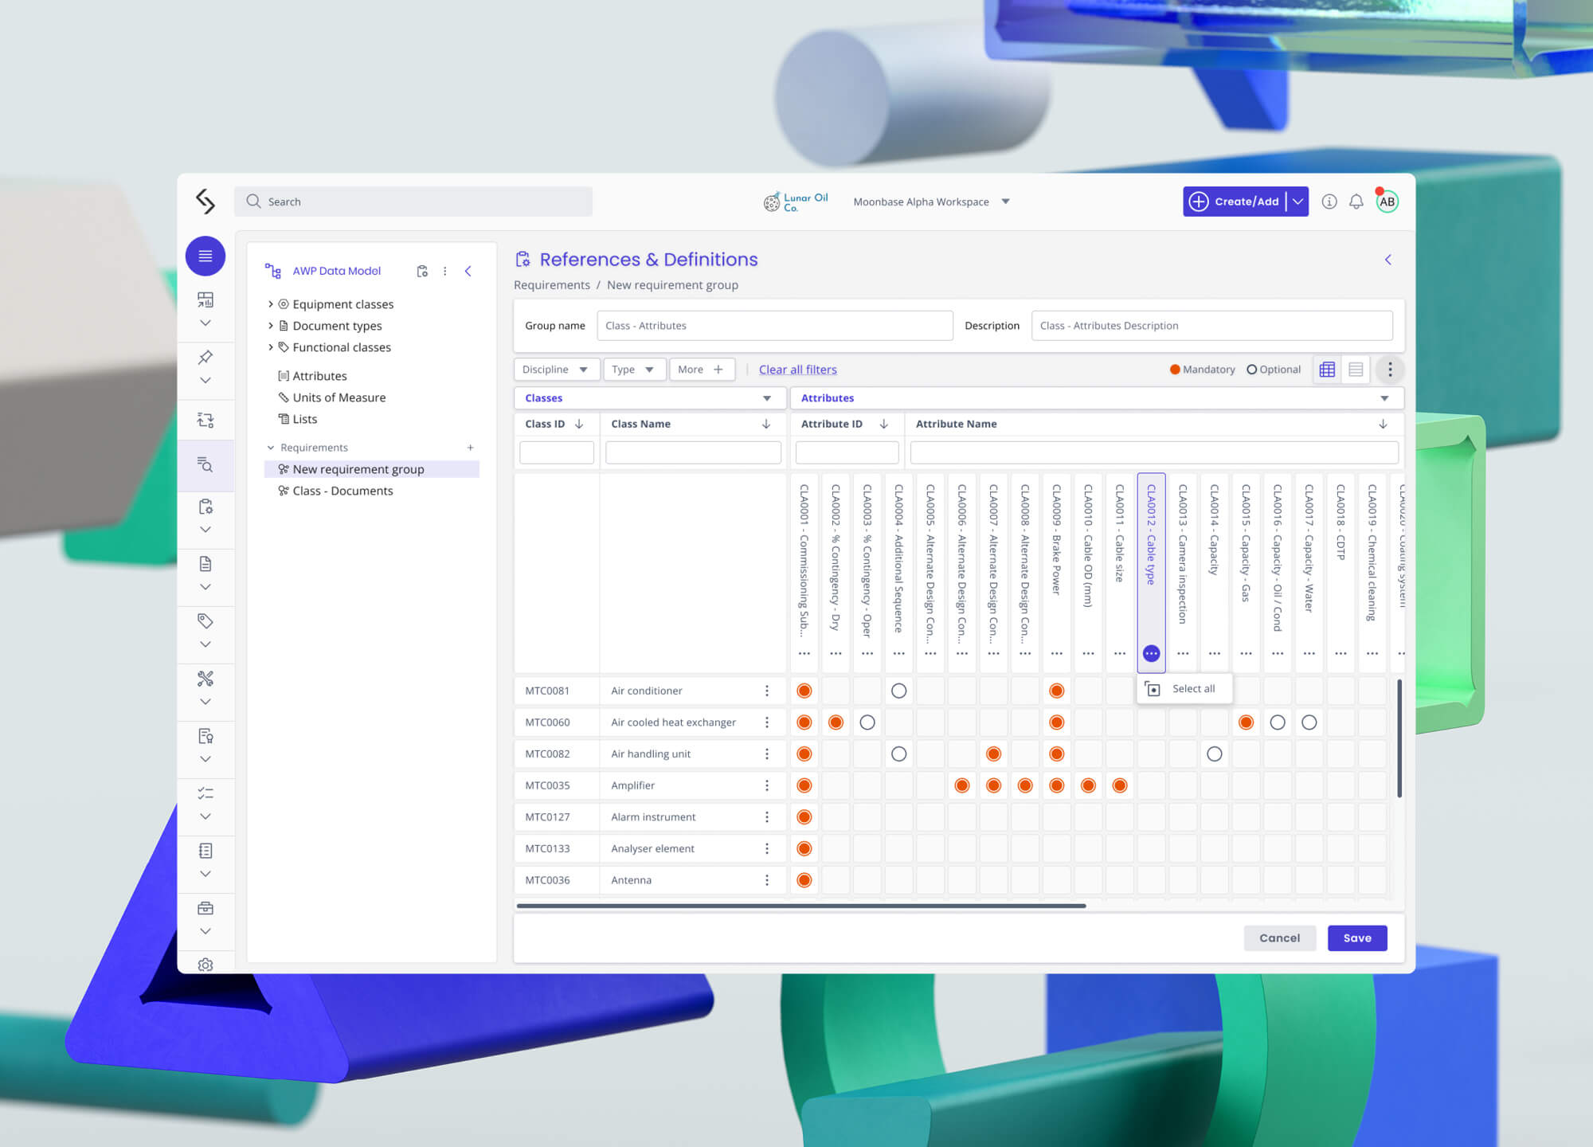The width and height of the screenshot is (1593, 1147).
Task: Click the Clear all filters link
Action: (x=797, y=370)
